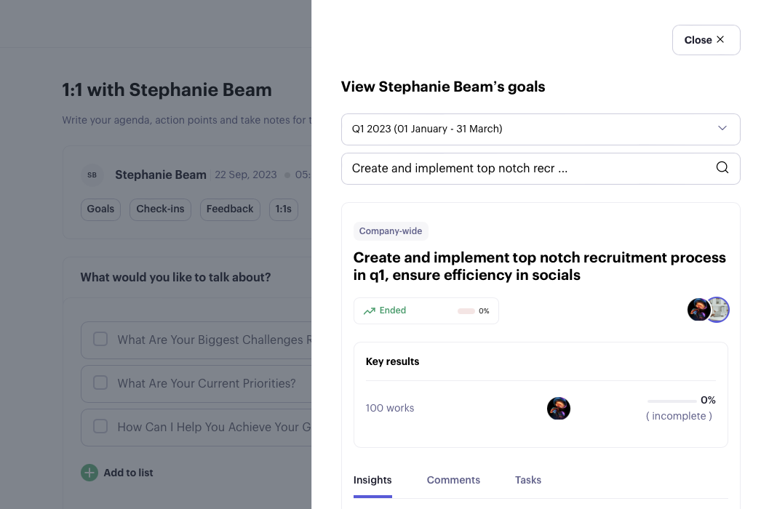761x509 pixels.
Task: Click the key result 0% value
Action: [x=708, y=401]
